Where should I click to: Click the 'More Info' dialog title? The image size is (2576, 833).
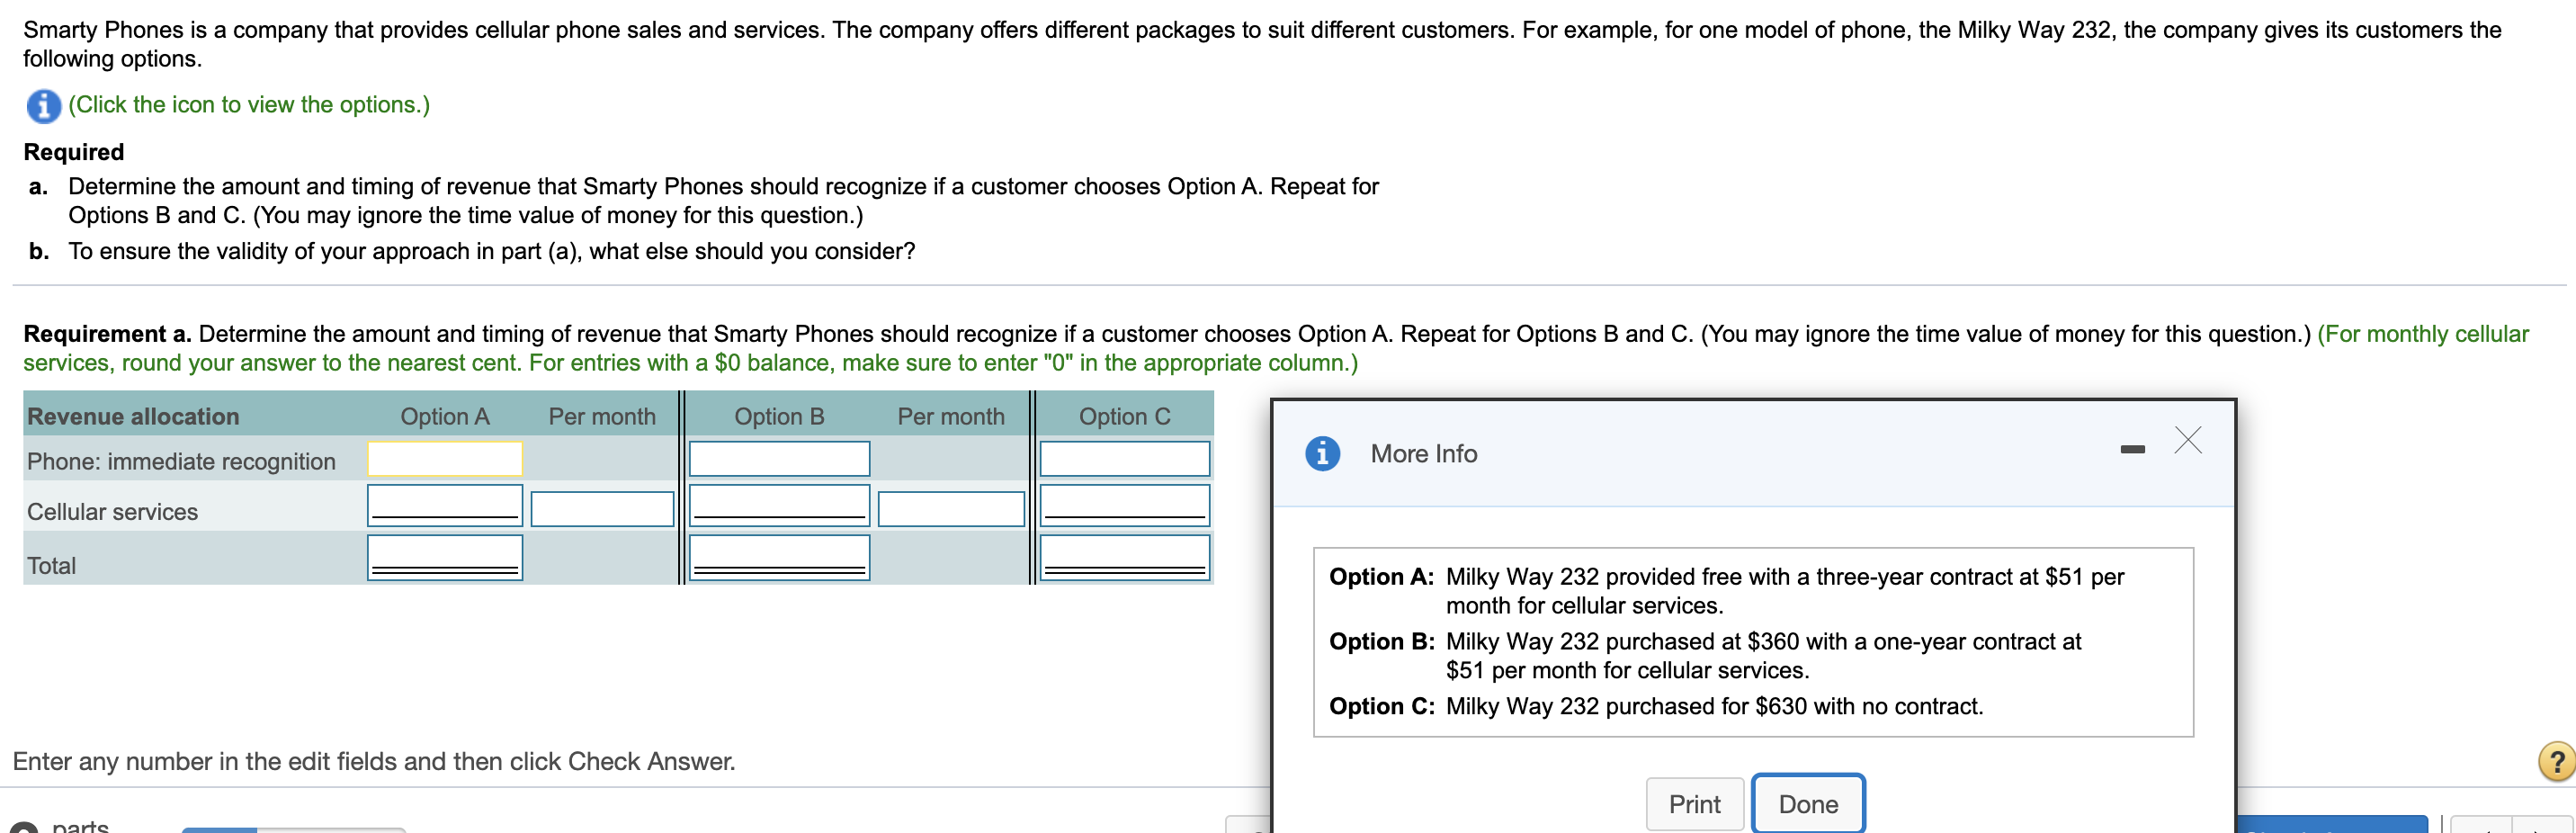point(1423,454)
